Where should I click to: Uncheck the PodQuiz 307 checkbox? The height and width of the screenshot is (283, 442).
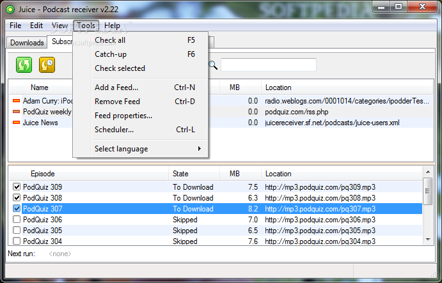(x=17, y=208)
